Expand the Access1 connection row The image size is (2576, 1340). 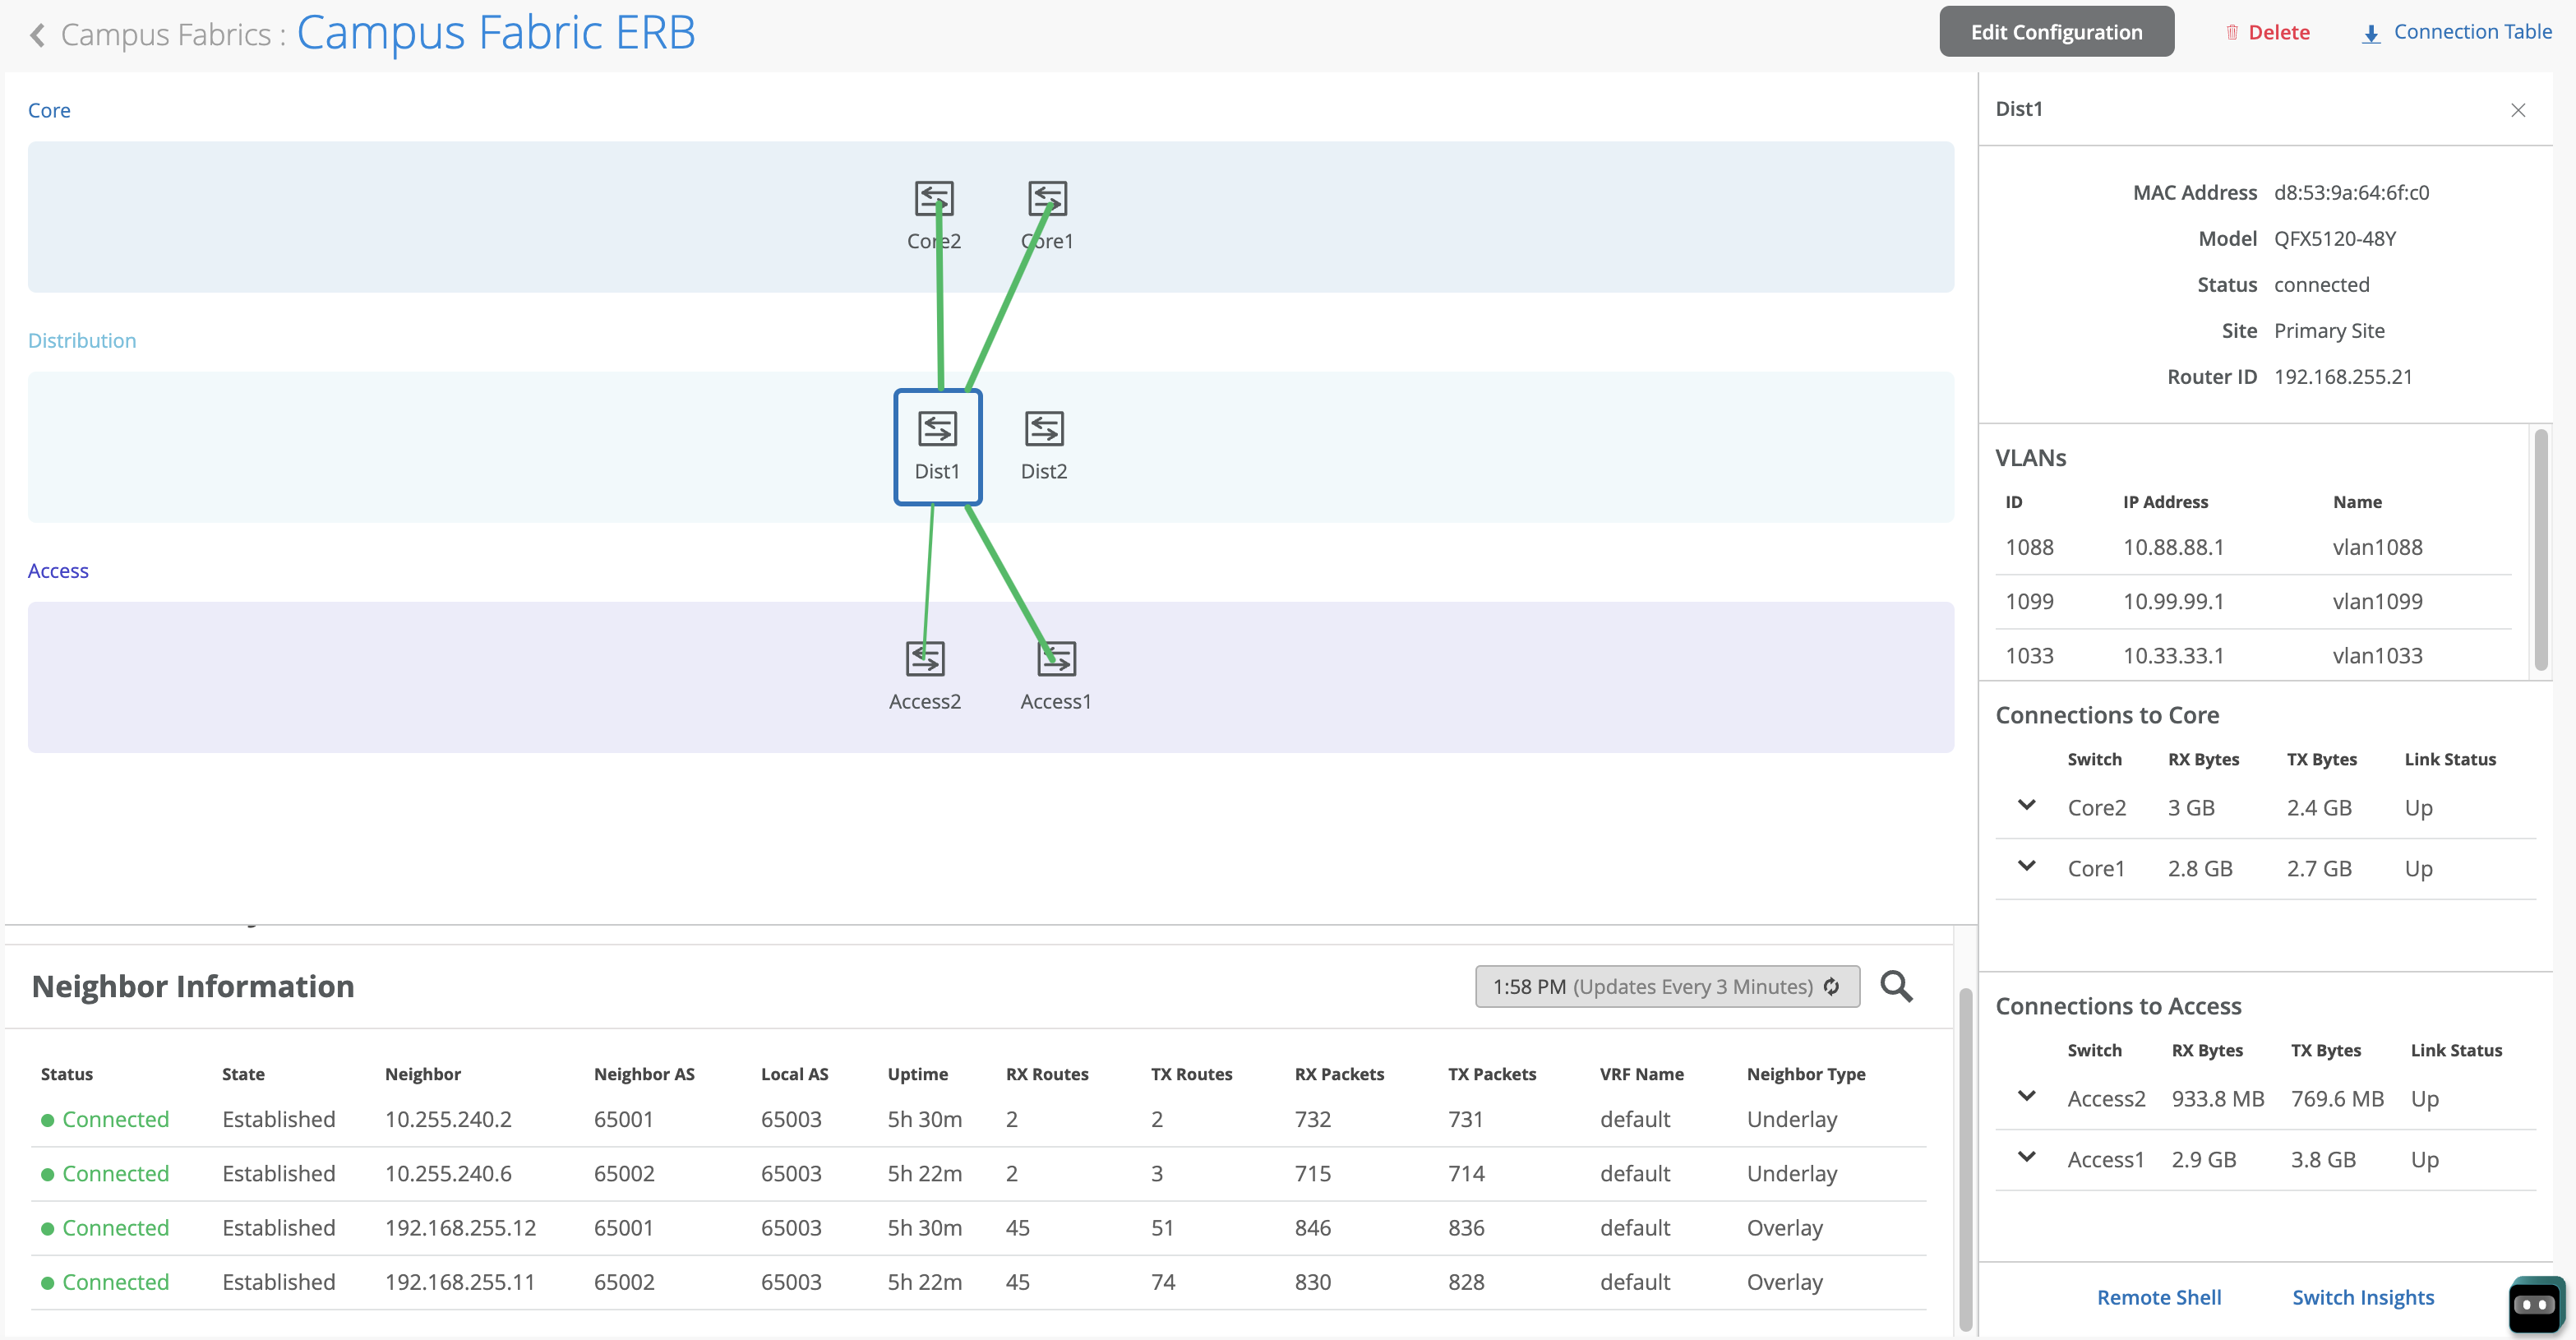point(2026,1157)
